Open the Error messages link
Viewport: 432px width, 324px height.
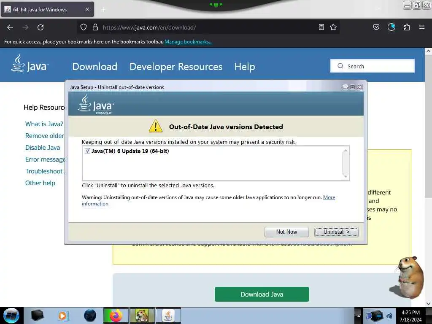point(45,159)
